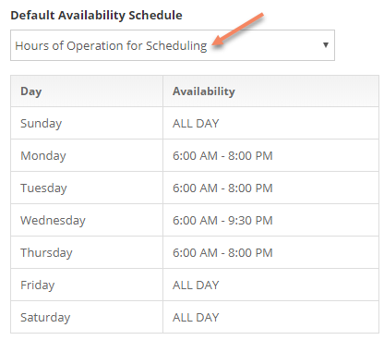Viewport: 384px width, 340px height.
Task: Select the Tuesday row label
Action: 43,188
